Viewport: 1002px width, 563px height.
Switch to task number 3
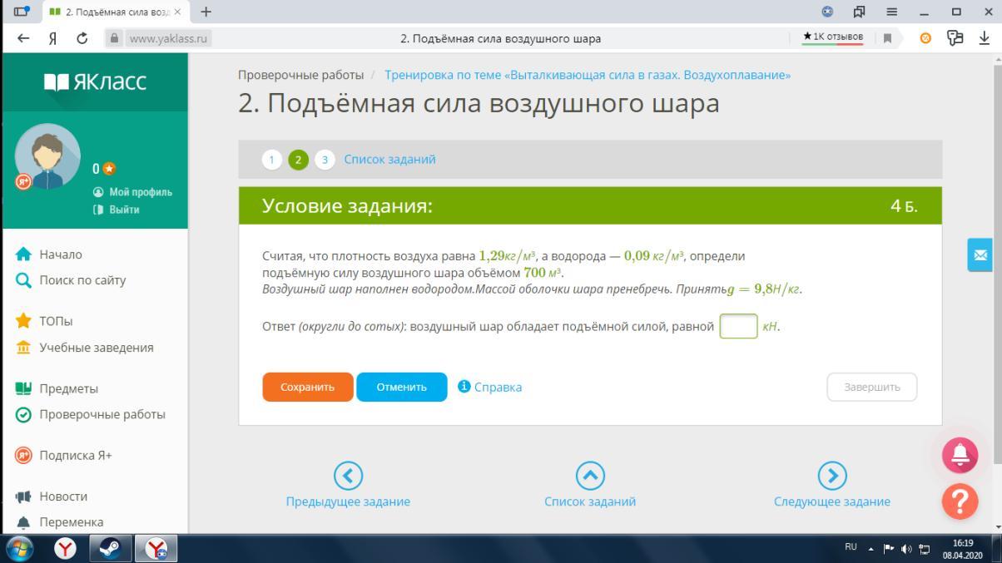(325, 160)
